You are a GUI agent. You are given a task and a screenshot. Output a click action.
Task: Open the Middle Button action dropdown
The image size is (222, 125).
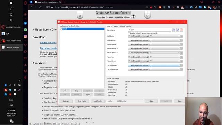[154, 44]
